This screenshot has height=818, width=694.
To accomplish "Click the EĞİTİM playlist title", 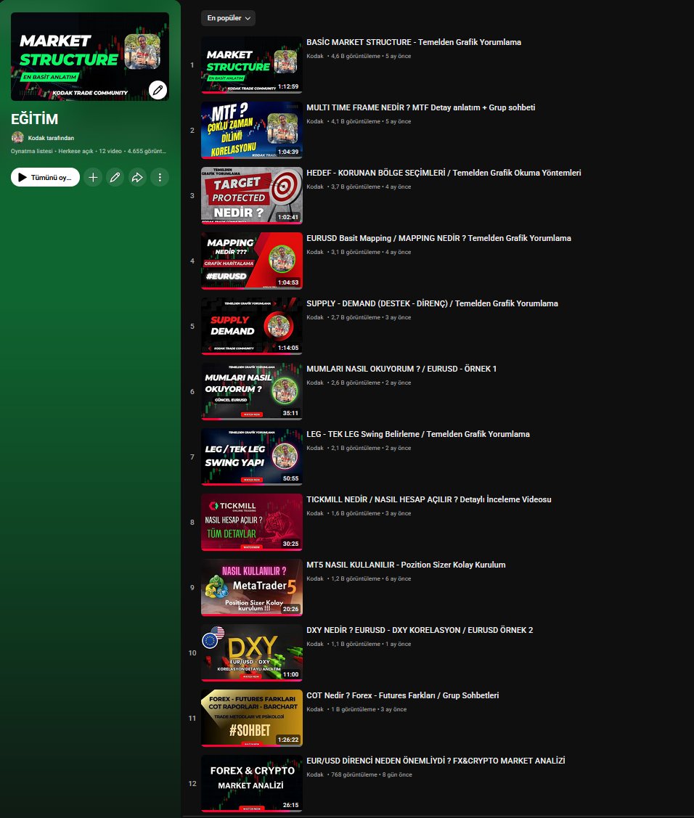I will pos(34,120).
